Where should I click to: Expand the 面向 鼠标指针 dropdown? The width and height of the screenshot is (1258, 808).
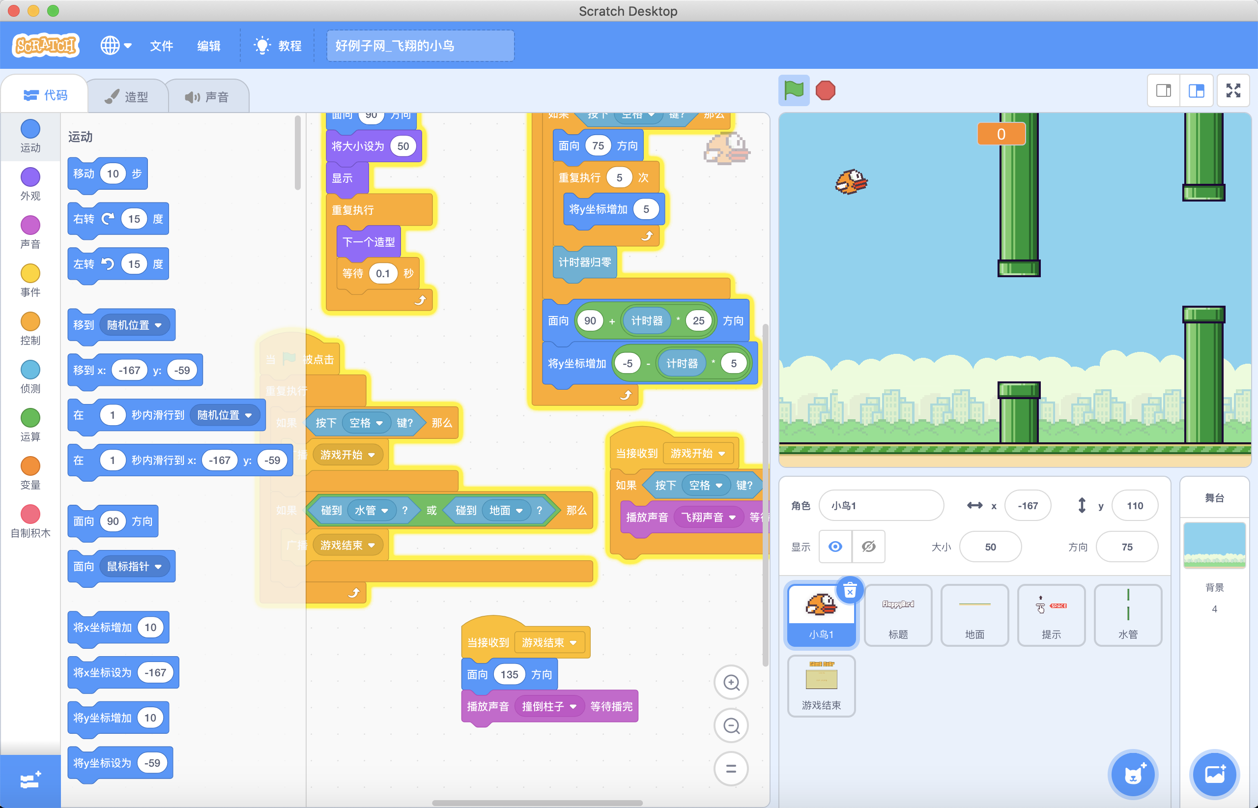tap(134, 567)
